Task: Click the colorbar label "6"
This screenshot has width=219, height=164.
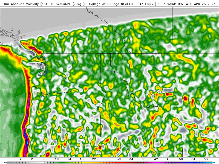Action: click(x=44, y=159)
